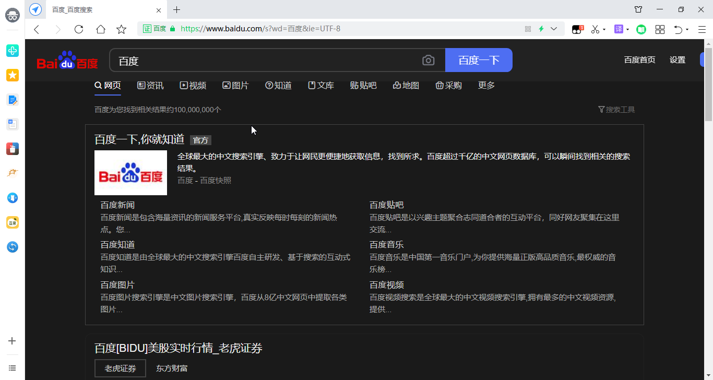Viewport: 713px width, 380px height.
Task: Start a screenshot with the scissors
Action: point(596,29)
